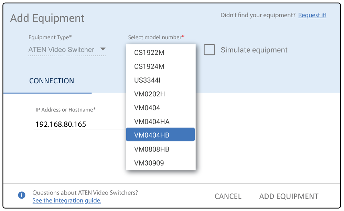Open See the integration guide link
This screenshot has height=211, width=344.
pyautogui.click(x=67, y=200)
